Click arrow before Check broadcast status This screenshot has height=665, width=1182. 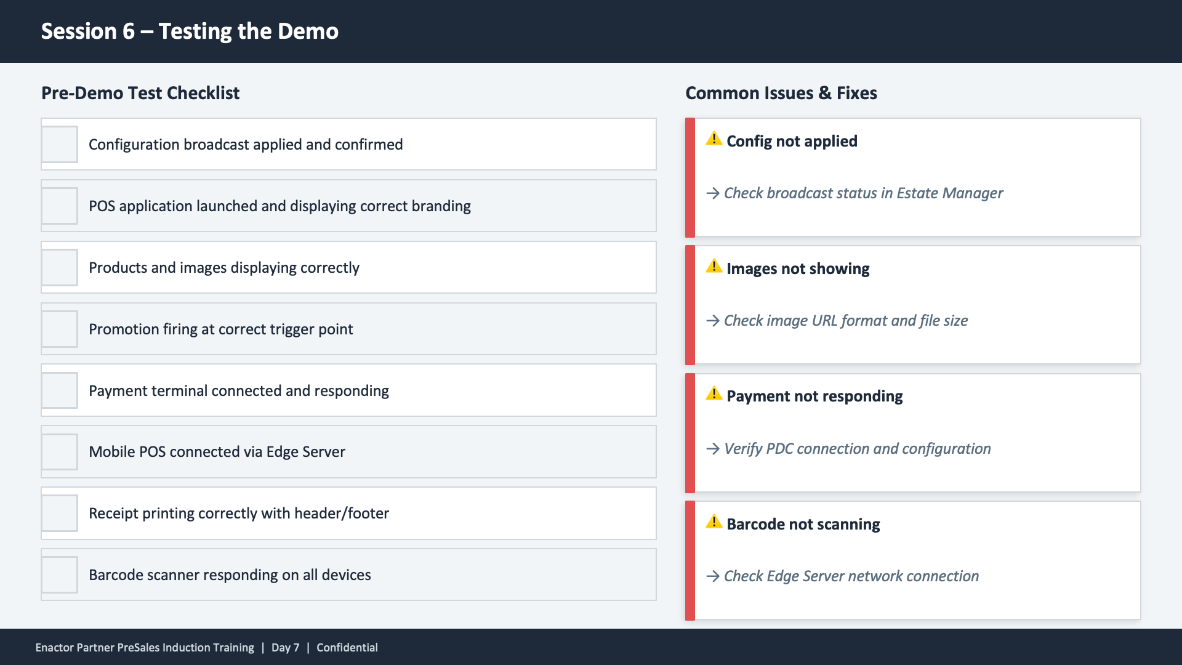pyautogui.click(x=713, y=193)
